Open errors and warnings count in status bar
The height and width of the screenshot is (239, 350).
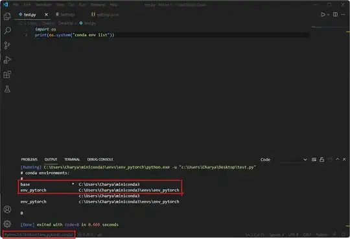tap(86, 234)
